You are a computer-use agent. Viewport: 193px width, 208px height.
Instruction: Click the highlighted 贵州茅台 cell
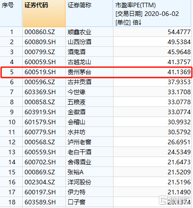[89, 72]
